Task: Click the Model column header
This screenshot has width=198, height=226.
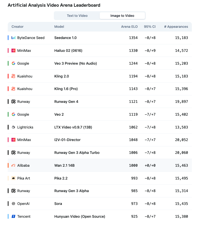Action: 59,27
